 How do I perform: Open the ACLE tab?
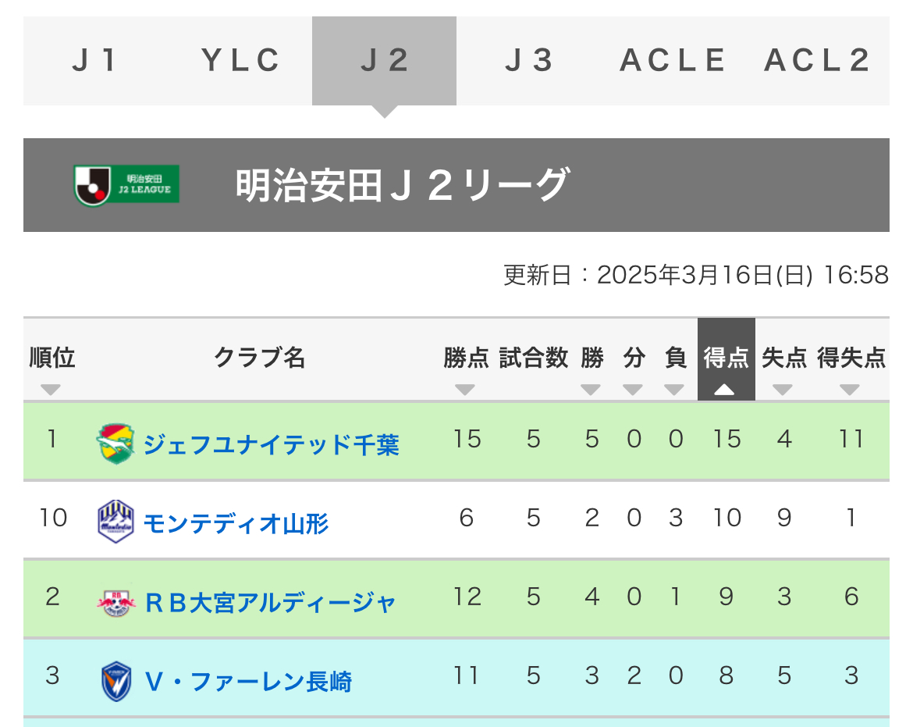[x=673, y=61]
